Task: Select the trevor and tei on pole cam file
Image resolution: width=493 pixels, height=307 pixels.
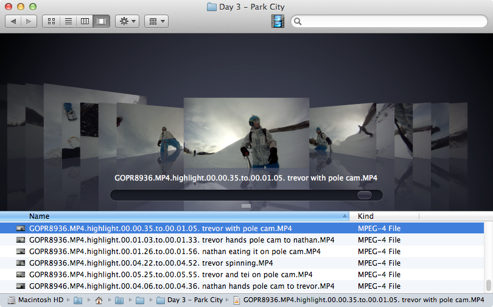Action: (170, 275)
